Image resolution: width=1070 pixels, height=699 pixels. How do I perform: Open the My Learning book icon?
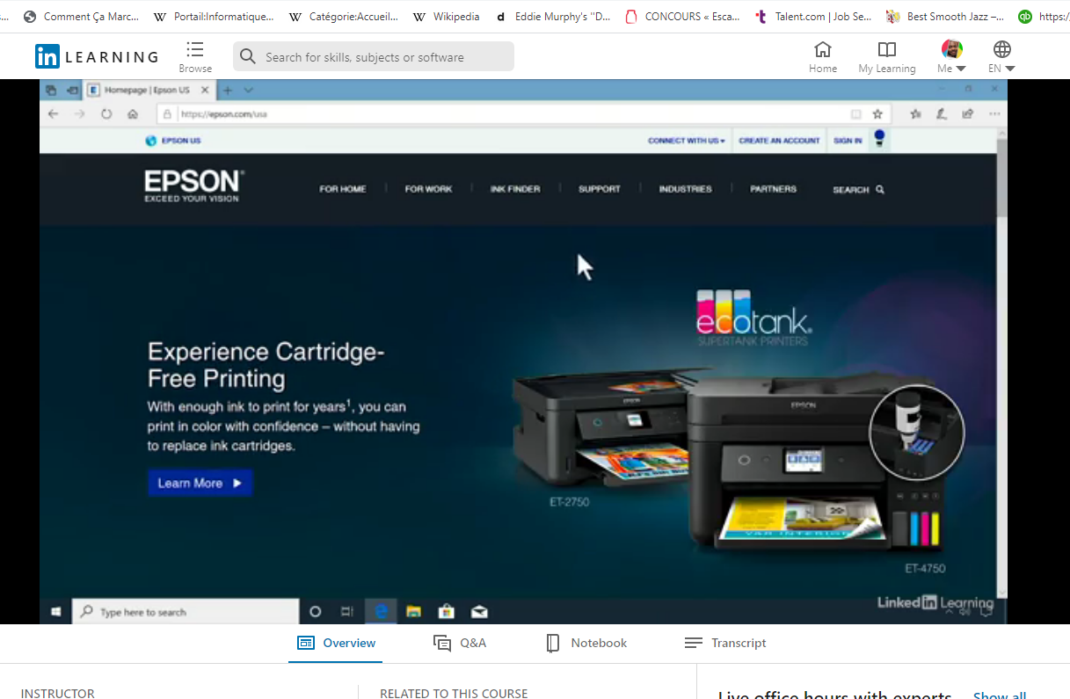[x=887, y=50]
